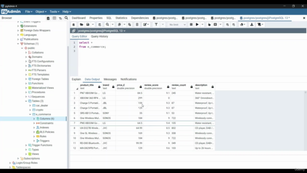Image resolution: width=307 pixels, height=173 pixels.
Task: Click the Edit pencil icon dropdown
Action: [x=146, y=25]
